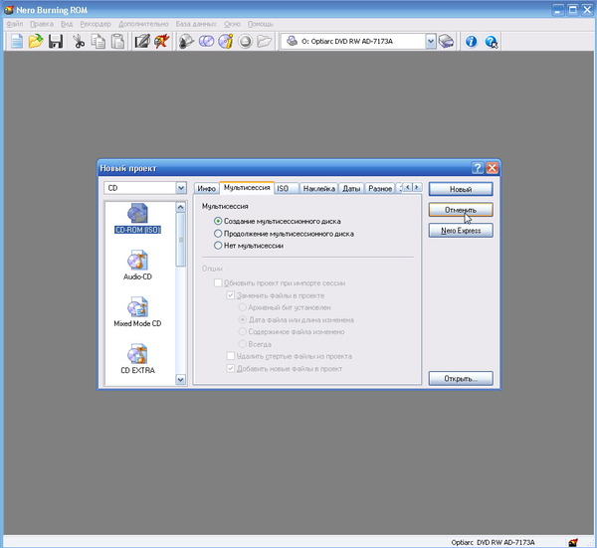Select the CD-ROM (ISO) project type
The image size is (597, 548).
coord(137,219)
